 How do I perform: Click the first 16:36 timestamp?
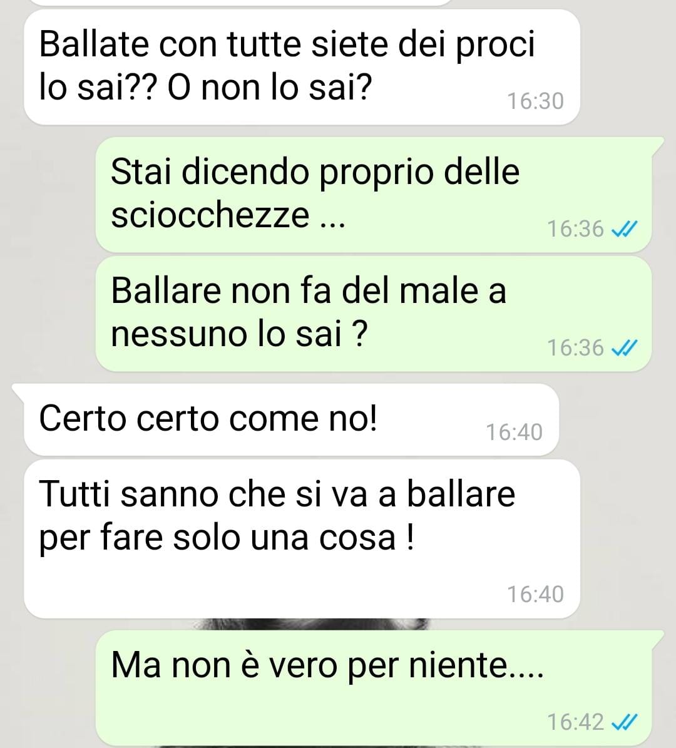[x=575, y=229]
